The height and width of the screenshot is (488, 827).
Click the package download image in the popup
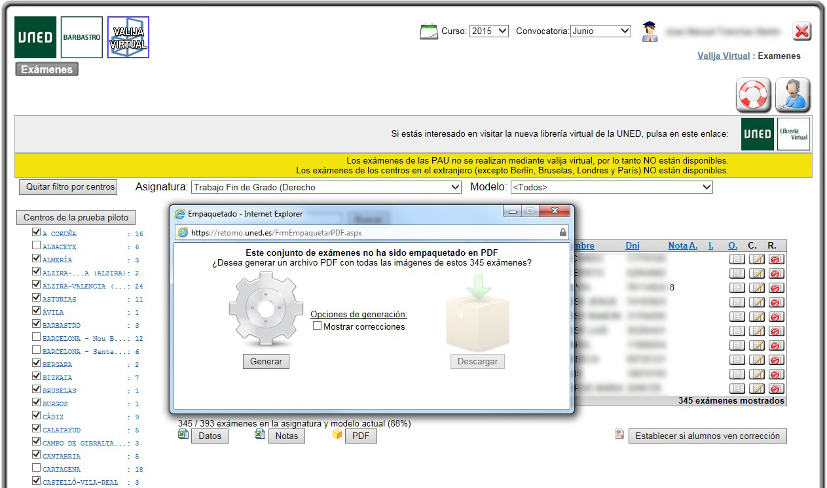pos(477,313)
